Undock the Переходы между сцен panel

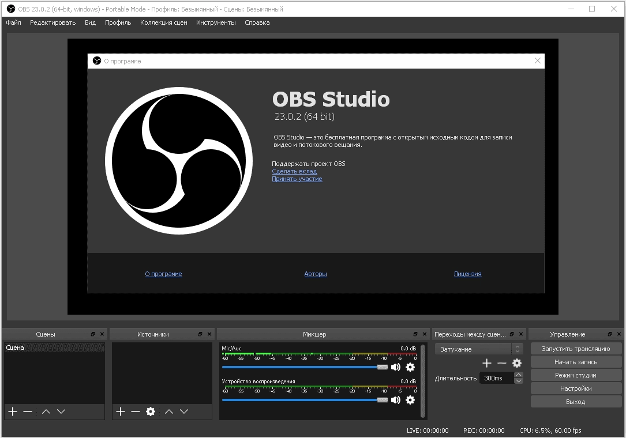click(x=512, y=334)
